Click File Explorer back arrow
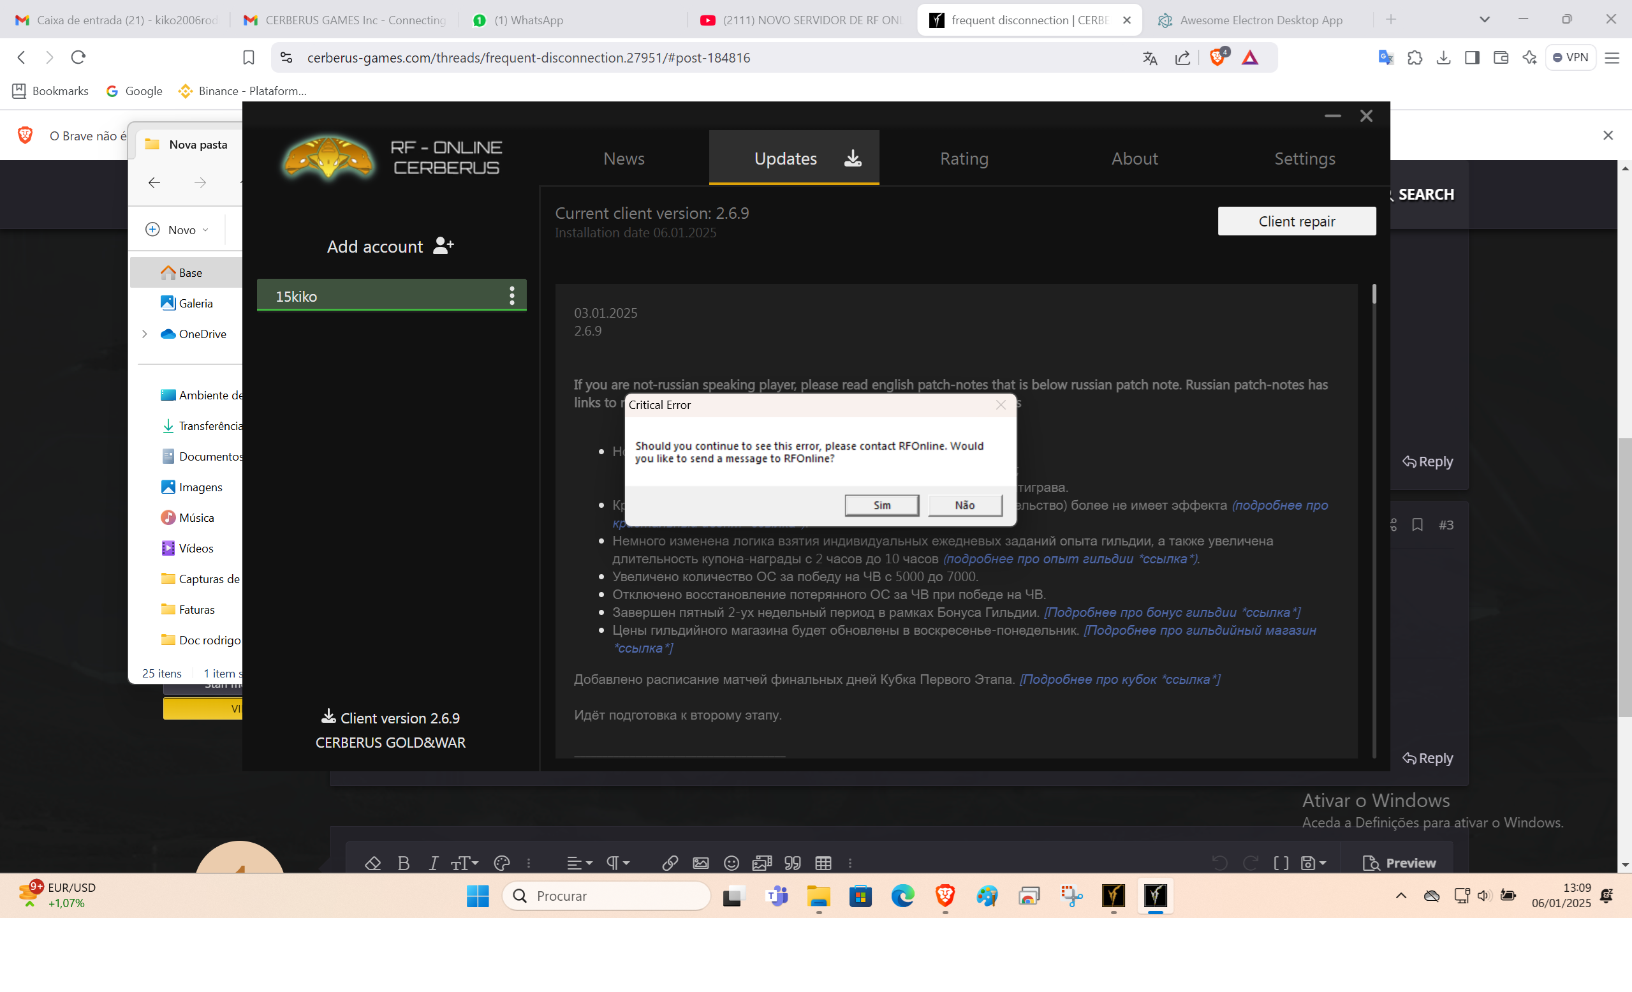 point(154,183)
